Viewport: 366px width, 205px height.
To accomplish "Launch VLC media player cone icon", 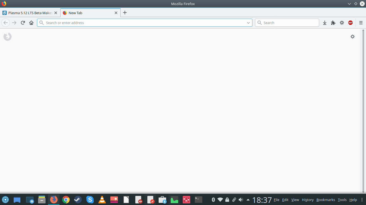I will coord(102,199).
